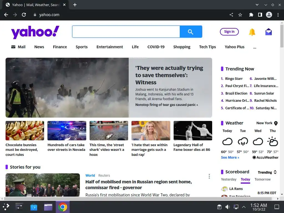284x213 pixels.
Task: Open AccuWeather link
Action: (x=265, y=158)
